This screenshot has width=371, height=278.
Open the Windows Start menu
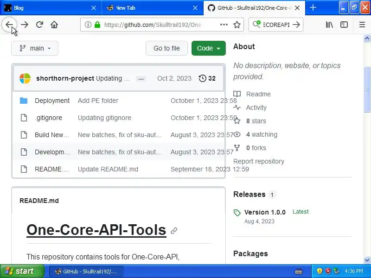tap(22, 271)
